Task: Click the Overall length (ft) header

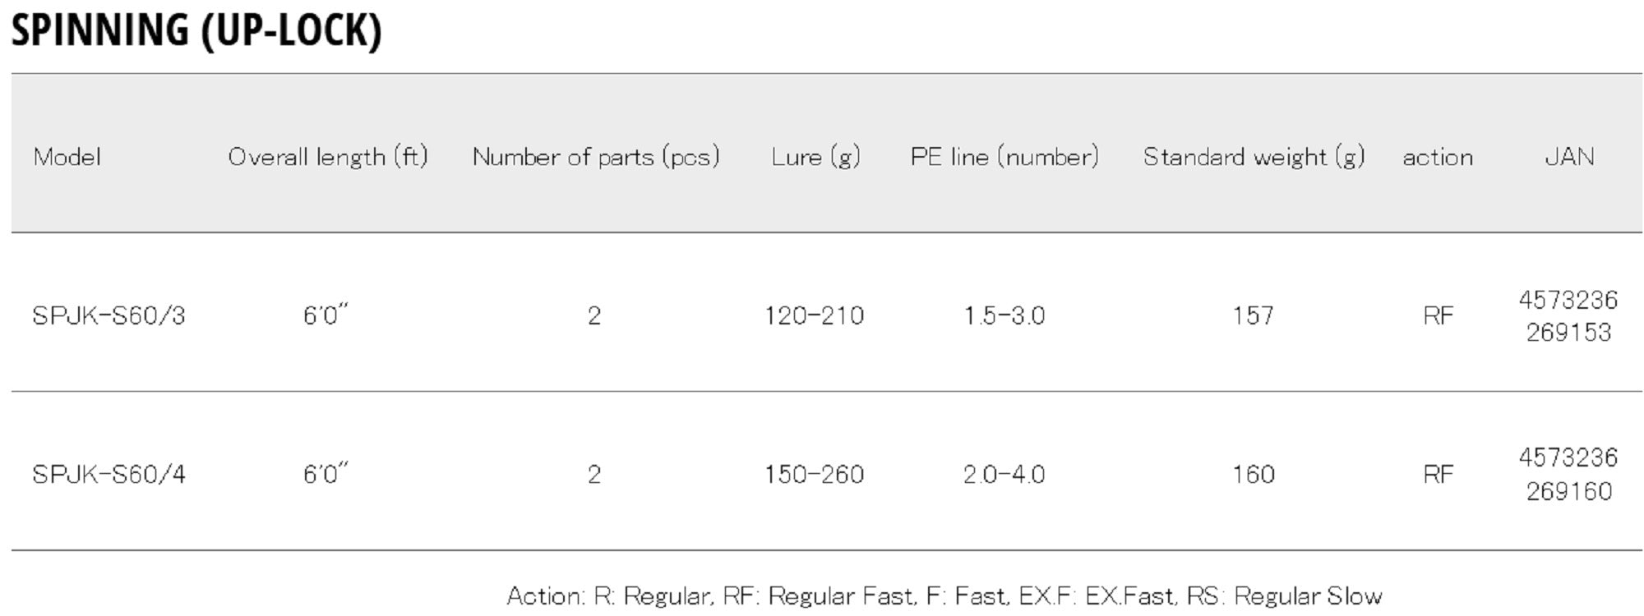Action: click(x=328, y=157)
